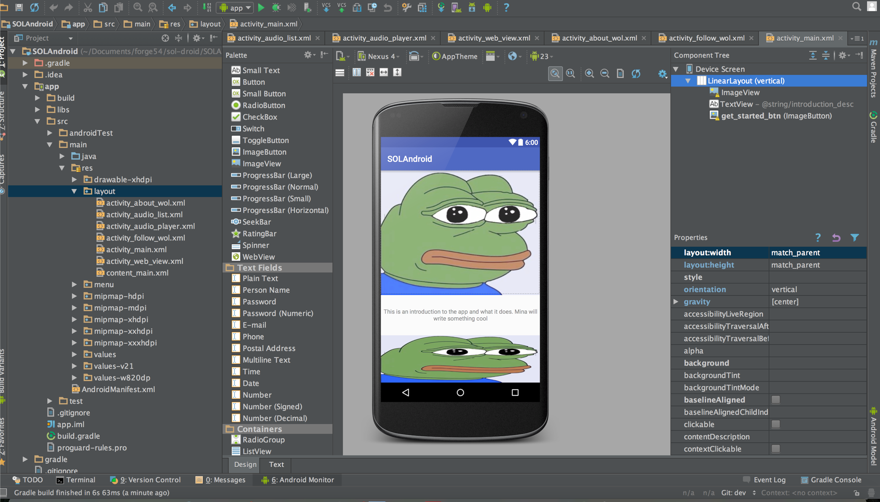Click the filter funnel icon in Properties
The width and height of the screenshot is (880, 502).
point(854,237)
